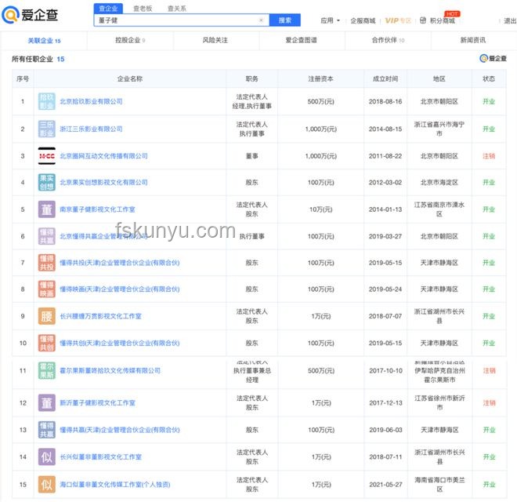This screenshot has height=502, width=517.
Task: Open 积分商城 link in header
Action: coord(442,21)
